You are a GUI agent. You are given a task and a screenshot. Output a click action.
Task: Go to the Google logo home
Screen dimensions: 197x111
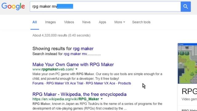click(x=13, y=6)
